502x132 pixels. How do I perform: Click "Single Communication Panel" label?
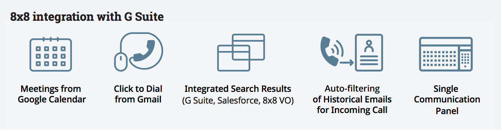[x=447, y=100]
